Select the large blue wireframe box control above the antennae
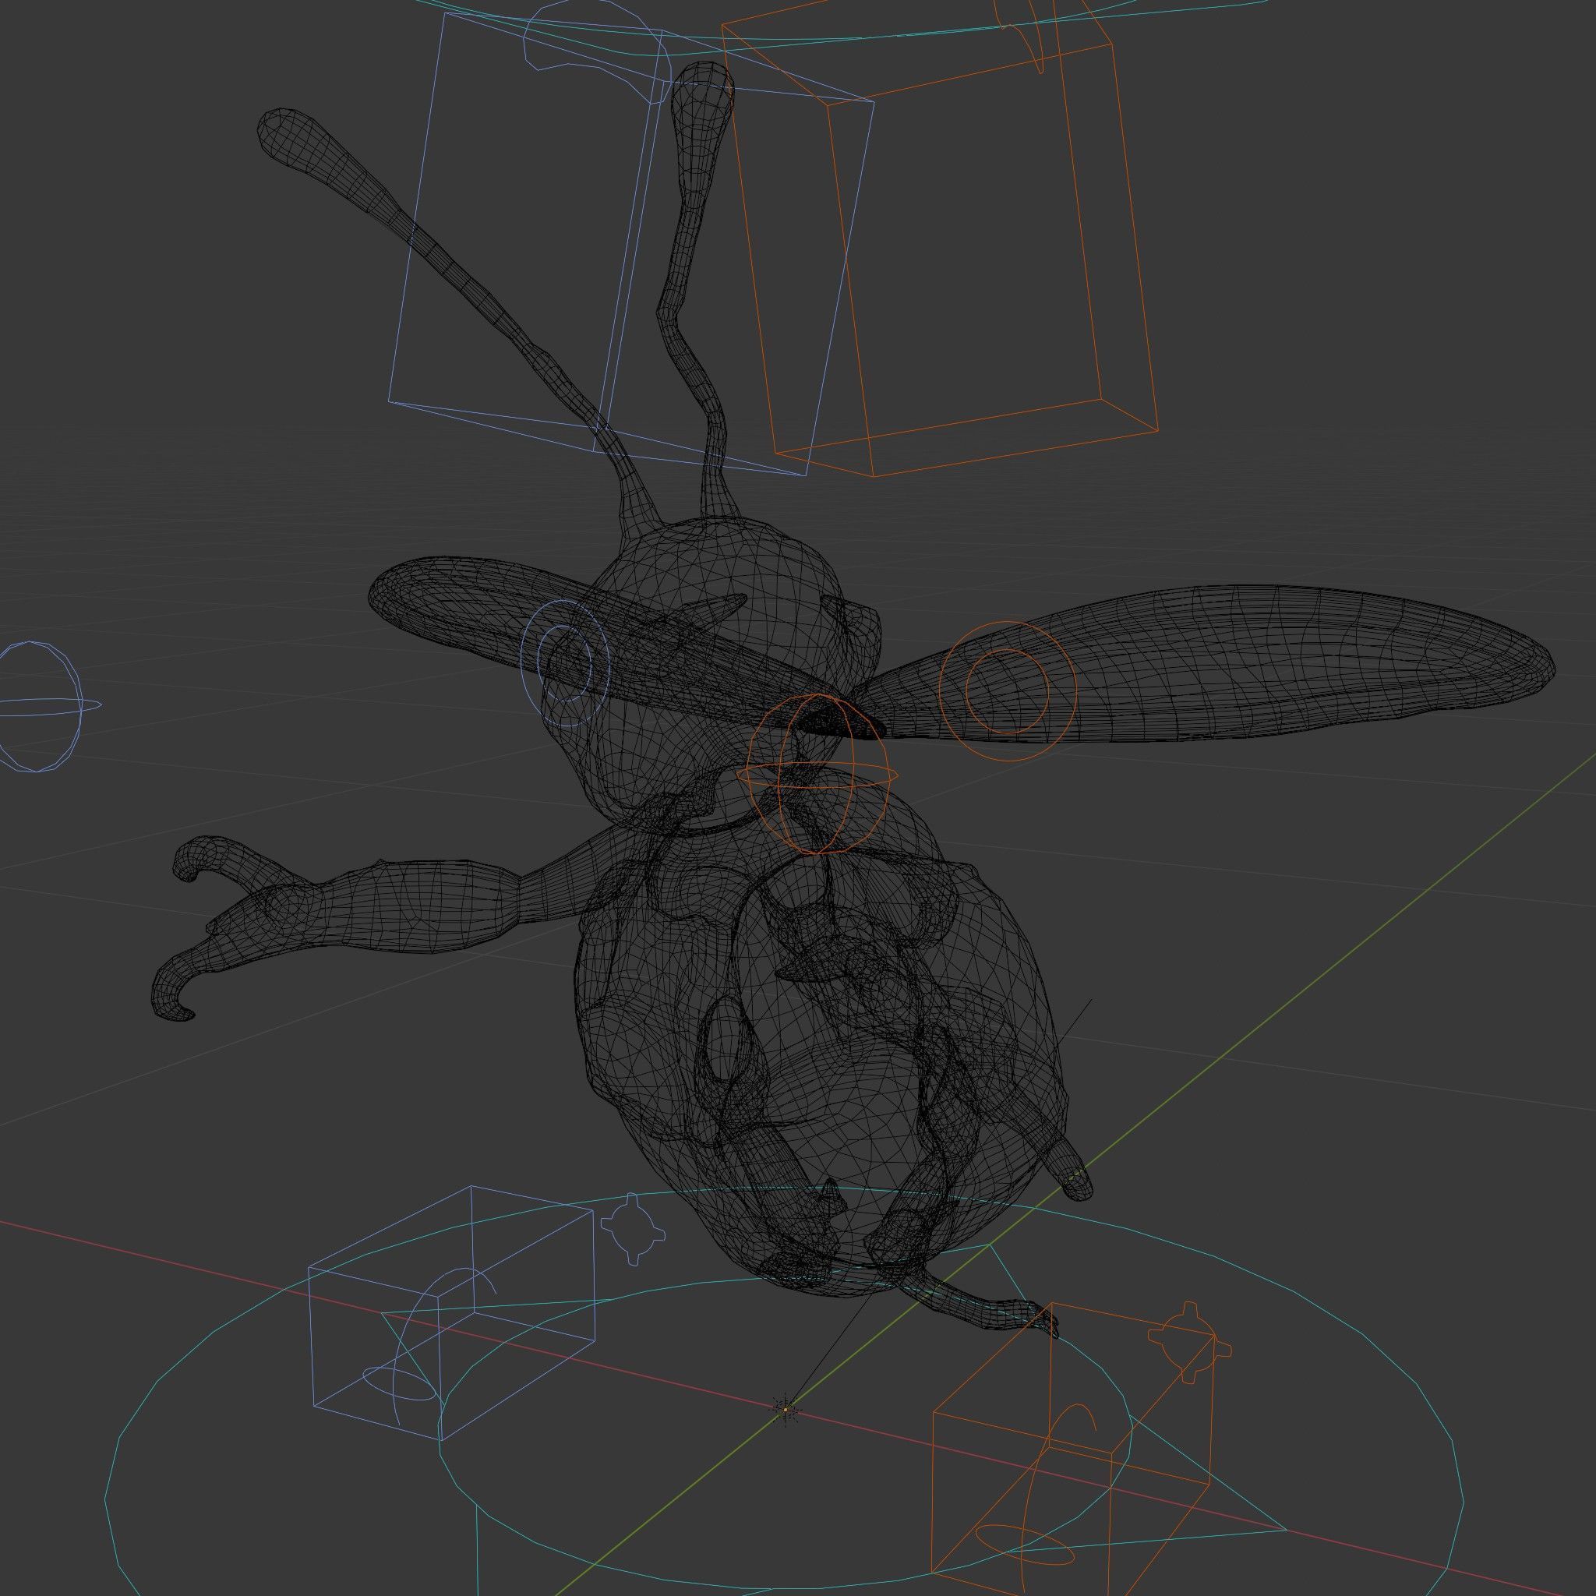1596x1596 pixels. [631, 245]
